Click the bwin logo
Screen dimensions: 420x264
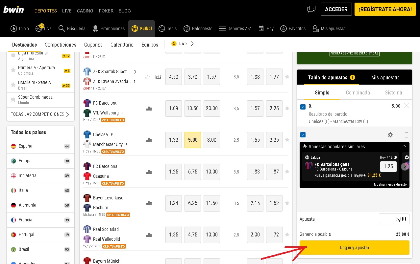coord(14,10)
